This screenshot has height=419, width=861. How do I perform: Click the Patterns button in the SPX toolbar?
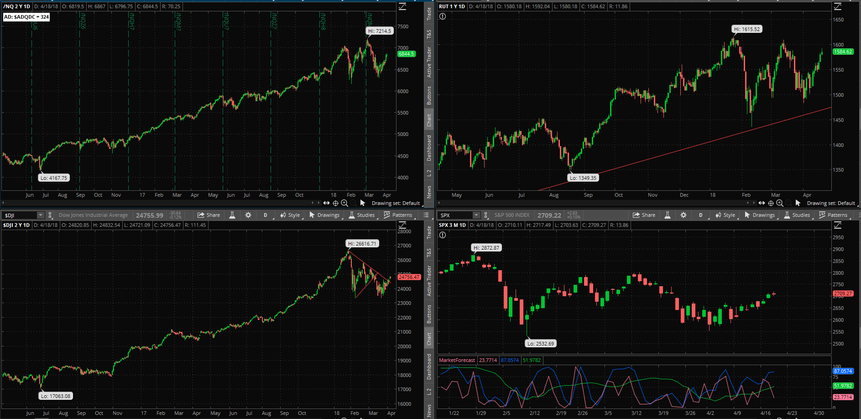834,215
